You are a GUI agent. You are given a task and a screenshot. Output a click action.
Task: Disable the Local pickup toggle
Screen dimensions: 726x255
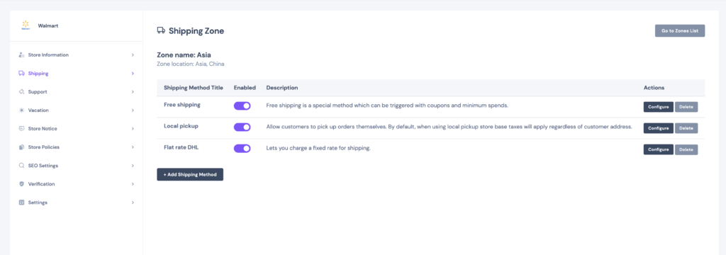242,127
